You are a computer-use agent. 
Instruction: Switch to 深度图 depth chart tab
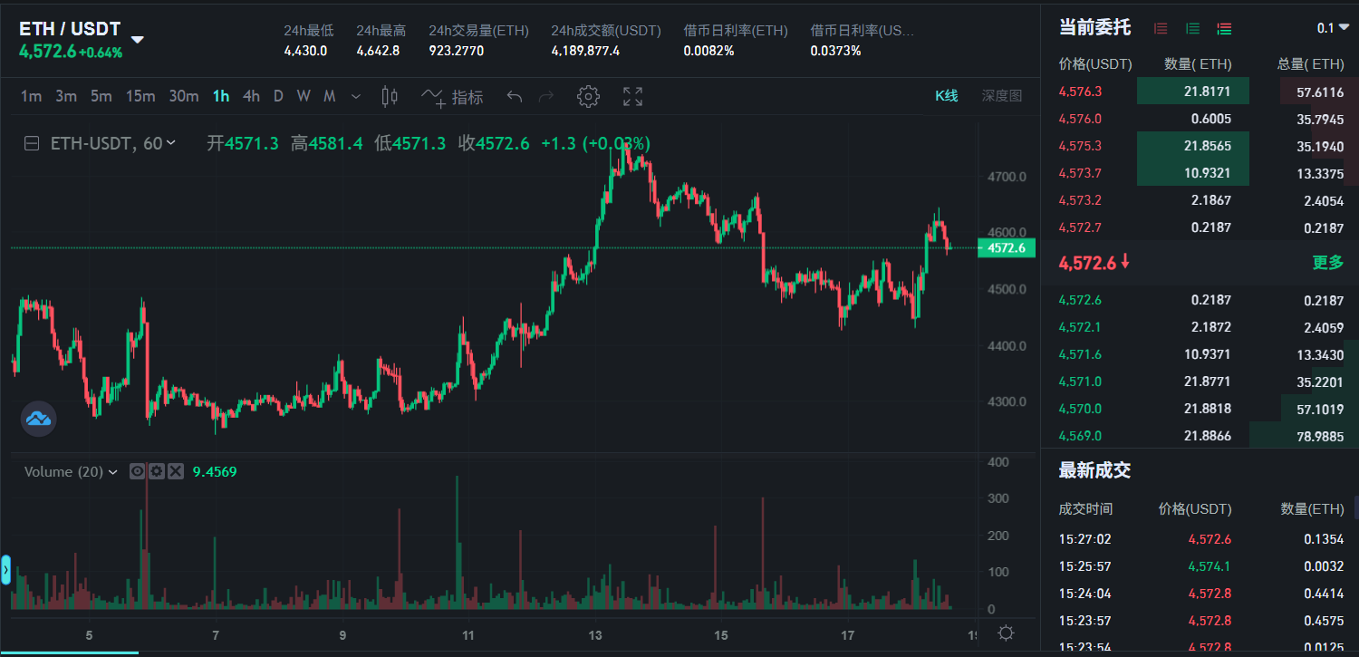(x=1001, y=96)
